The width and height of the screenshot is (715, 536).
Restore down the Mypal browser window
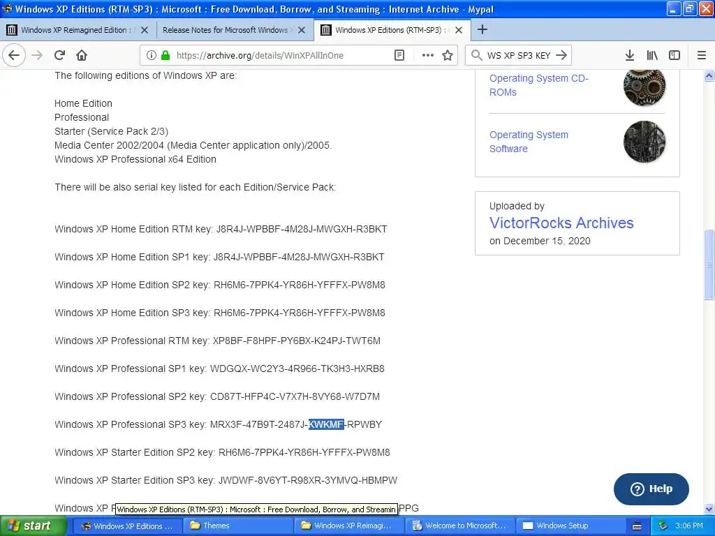[689, 8]
